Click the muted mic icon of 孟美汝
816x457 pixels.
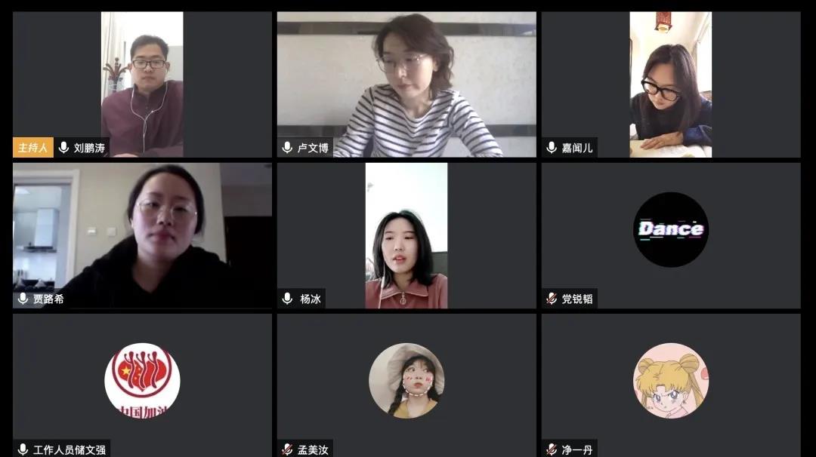pos(287,449)
